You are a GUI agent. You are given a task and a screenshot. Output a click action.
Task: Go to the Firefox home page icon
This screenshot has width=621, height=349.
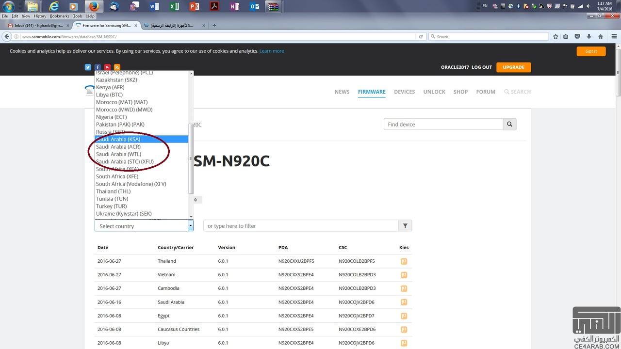click(x=601, y=36)
